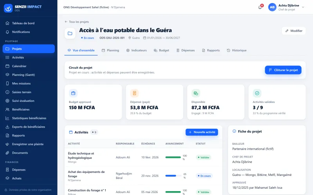Click the Statistiques bénéficiaires chart icon
Image resolution: width=313 pixels, height=195 pixels.
click(x=7, y=118)
